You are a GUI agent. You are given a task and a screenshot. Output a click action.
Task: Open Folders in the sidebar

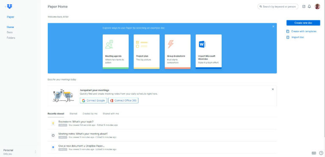pos(11,38)
